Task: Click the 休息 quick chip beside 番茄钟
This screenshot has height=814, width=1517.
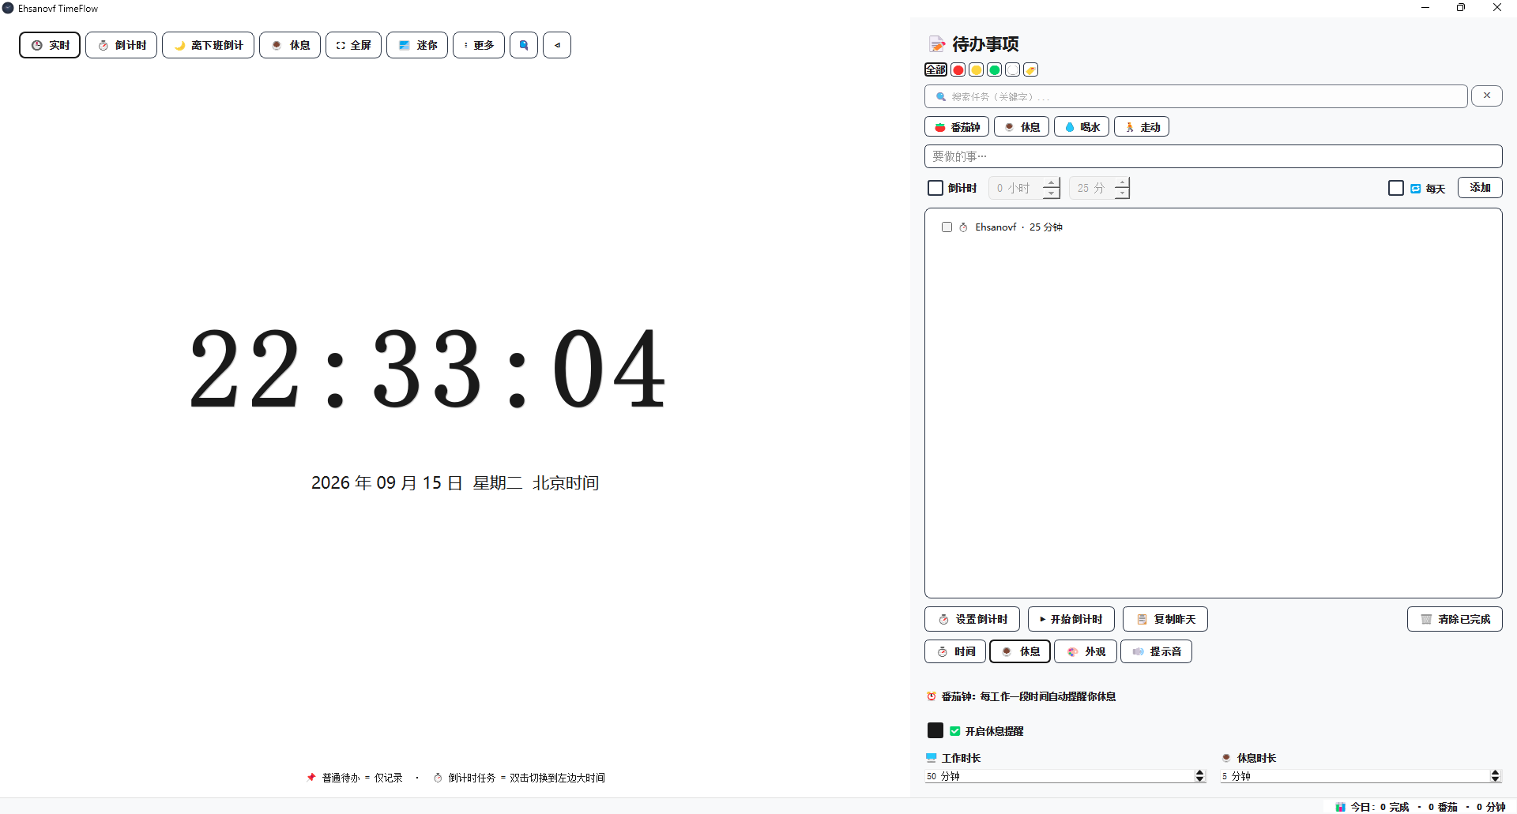Action: pos(1022,126)
